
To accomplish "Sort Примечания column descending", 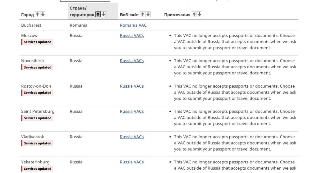I will coord(199,15).
